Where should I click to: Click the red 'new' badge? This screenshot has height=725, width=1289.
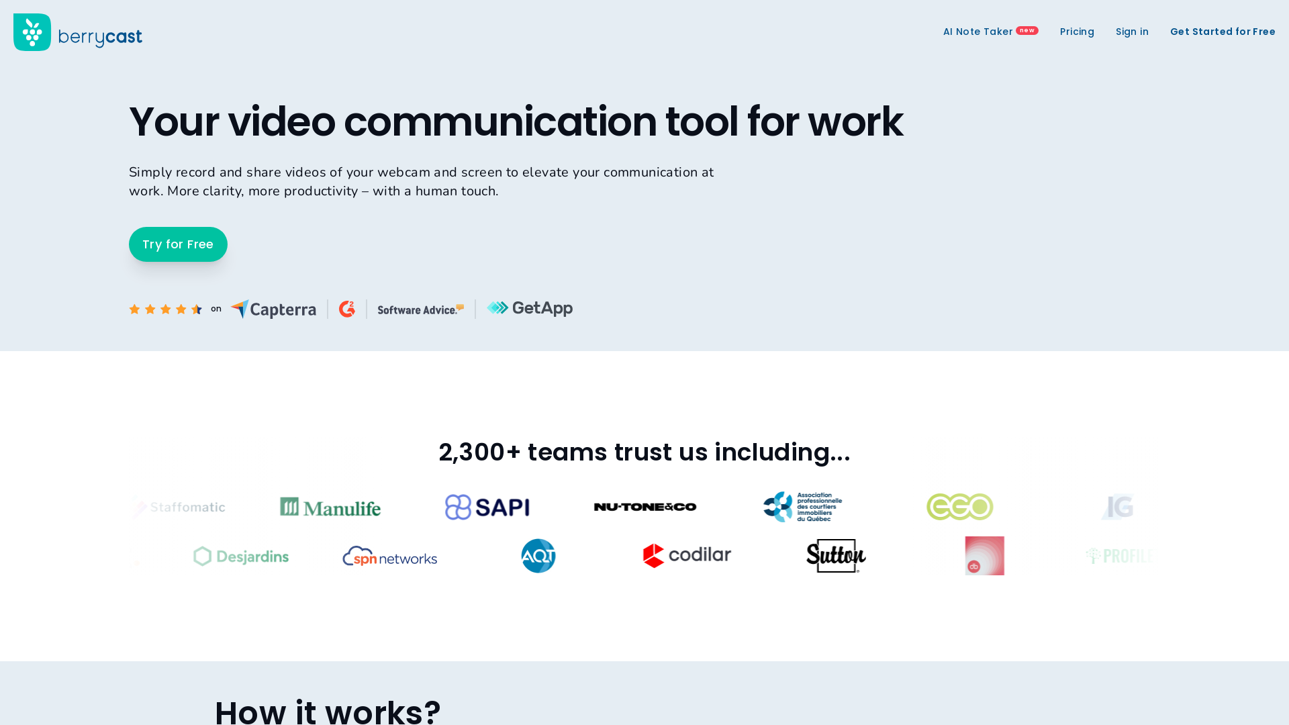pyautogui.click(x=1027, y=30)
